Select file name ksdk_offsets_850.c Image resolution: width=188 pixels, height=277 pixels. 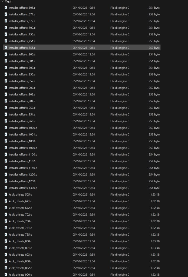tap(20, 261)
